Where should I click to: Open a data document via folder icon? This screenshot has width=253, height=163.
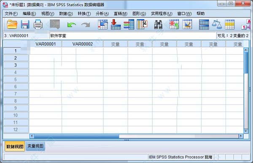[12, 24]
